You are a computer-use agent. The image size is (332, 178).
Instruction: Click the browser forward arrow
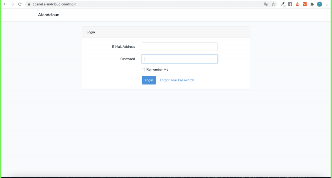(x=13, y=4)
